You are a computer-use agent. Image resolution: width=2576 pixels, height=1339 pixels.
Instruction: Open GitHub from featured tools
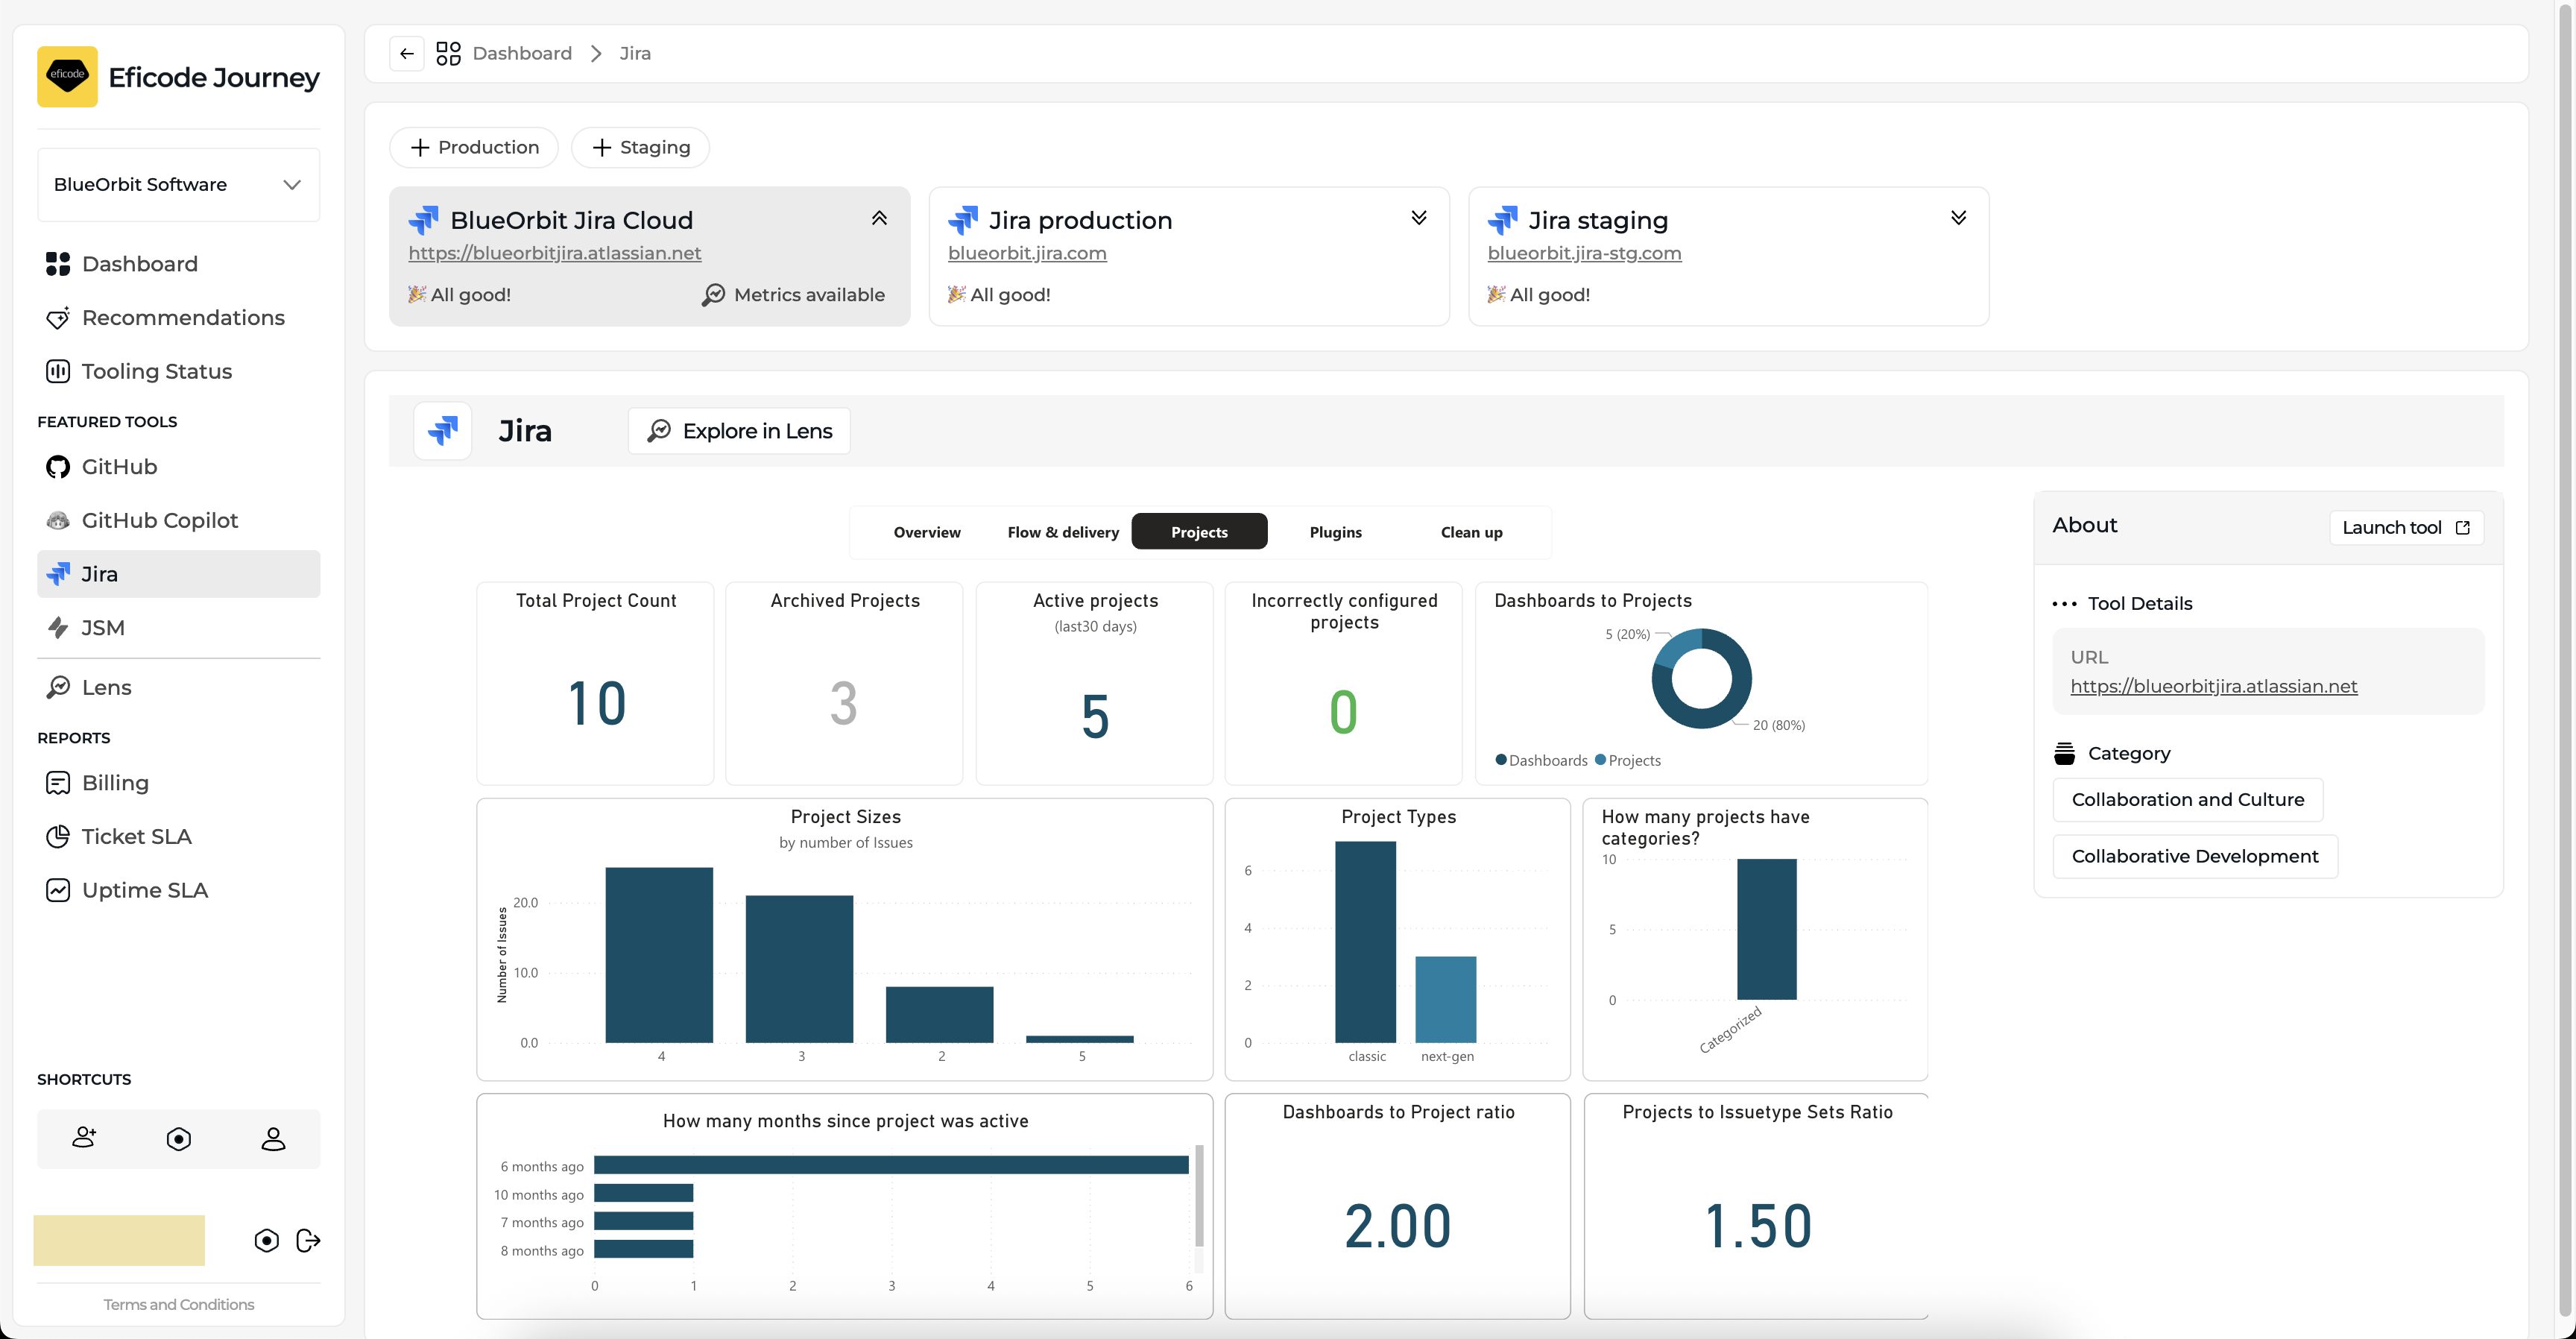click(x=118, y=467)
